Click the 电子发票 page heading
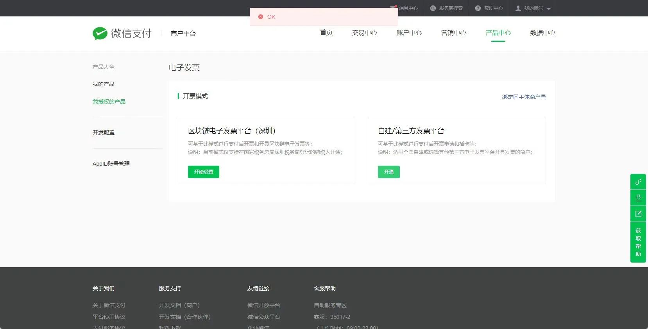Screen dimensions: 648x329 (184, 68)
